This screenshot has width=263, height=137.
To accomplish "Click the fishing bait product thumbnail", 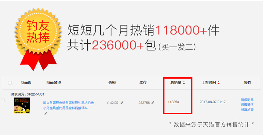I will (22, 105).
